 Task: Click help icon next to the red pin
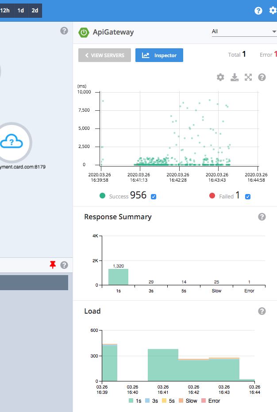click(64, 265)
